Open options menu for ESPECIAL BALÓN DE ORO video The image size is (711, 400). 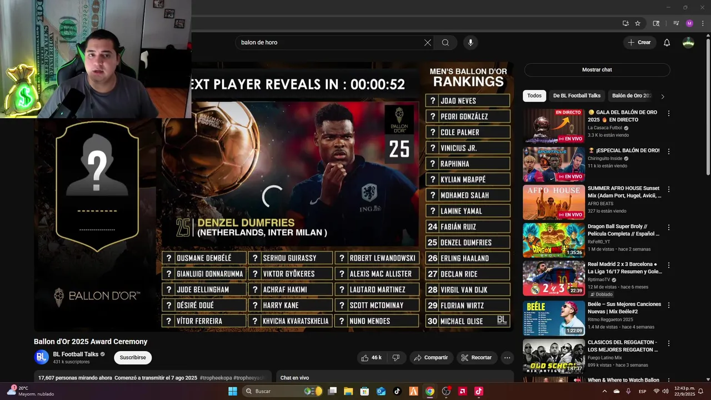(669, 151)
